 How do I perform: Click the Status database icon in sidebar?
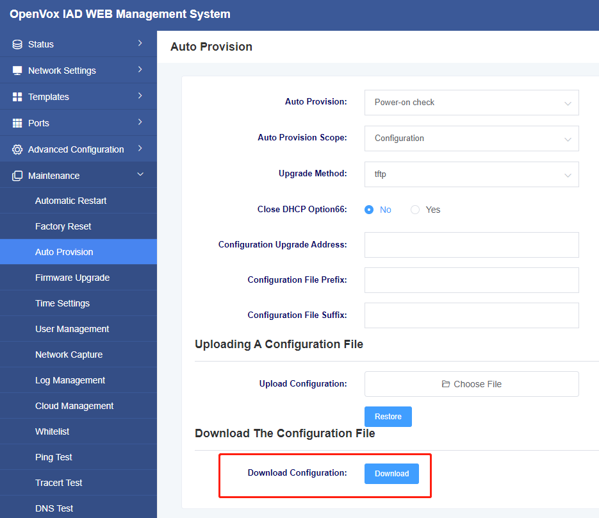click(x=17, y=44)
